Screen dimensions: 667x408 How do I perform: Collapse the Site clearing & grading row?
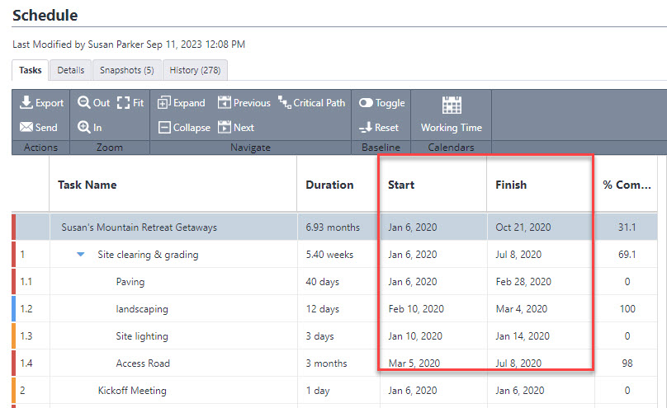80,255
